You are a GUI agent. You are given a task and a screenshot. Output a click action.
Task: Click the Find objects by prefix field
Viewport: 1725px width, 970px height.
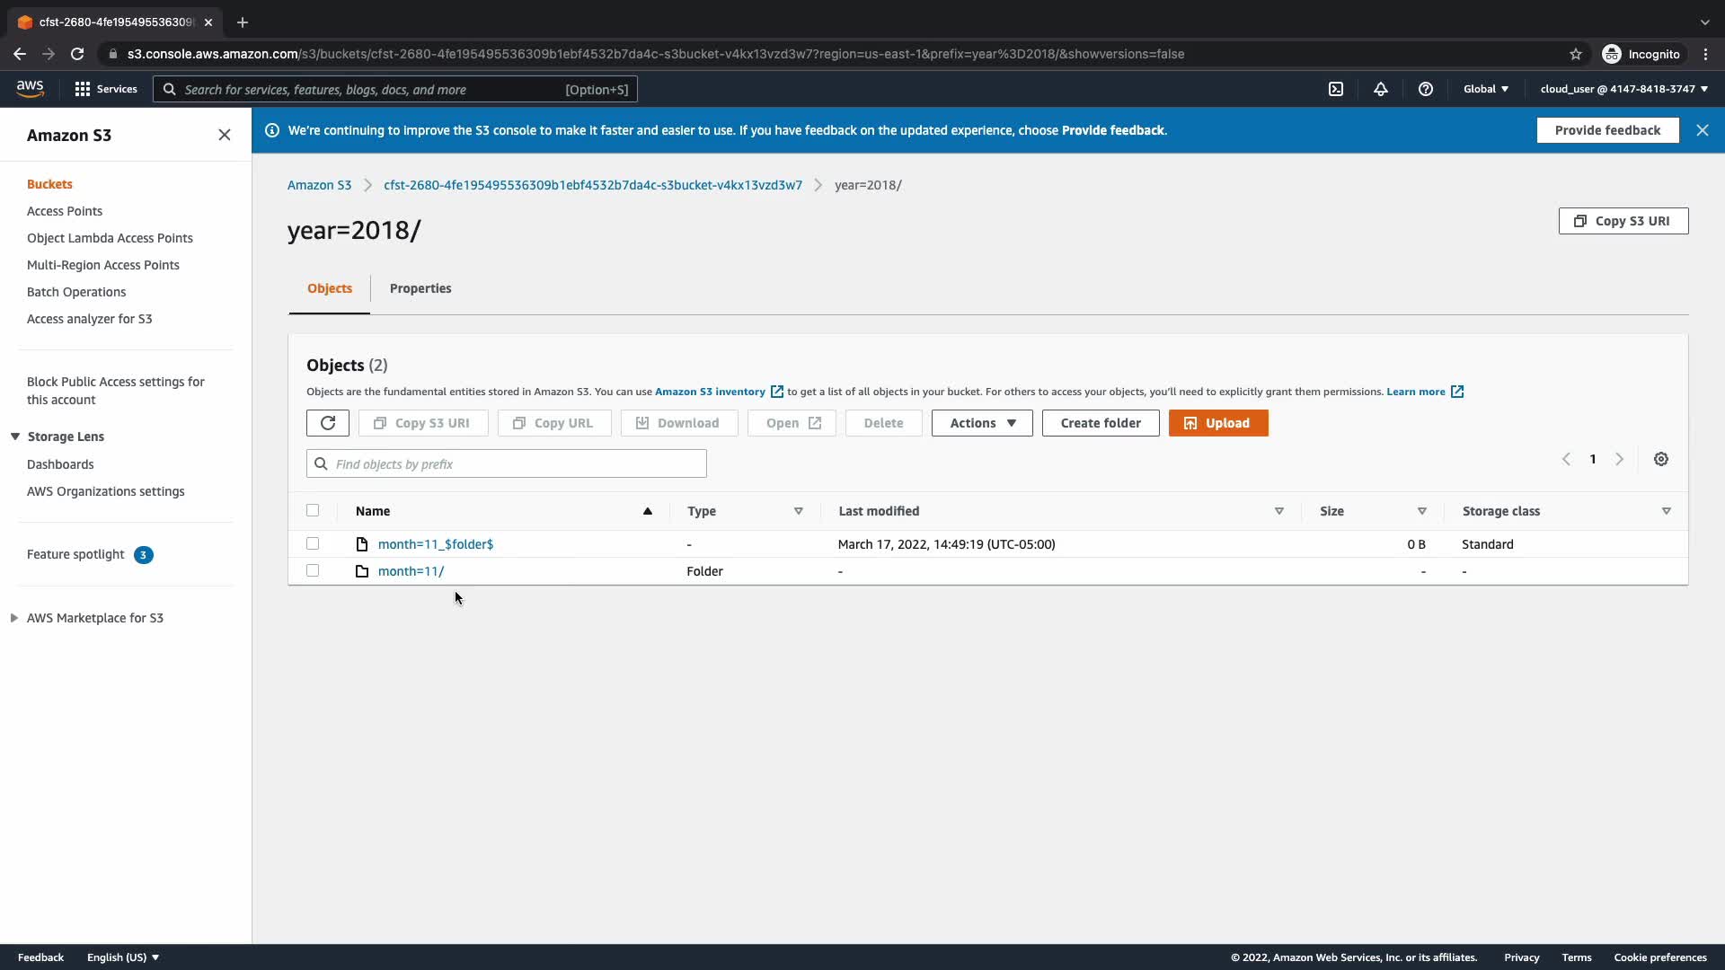click(517, 463)
